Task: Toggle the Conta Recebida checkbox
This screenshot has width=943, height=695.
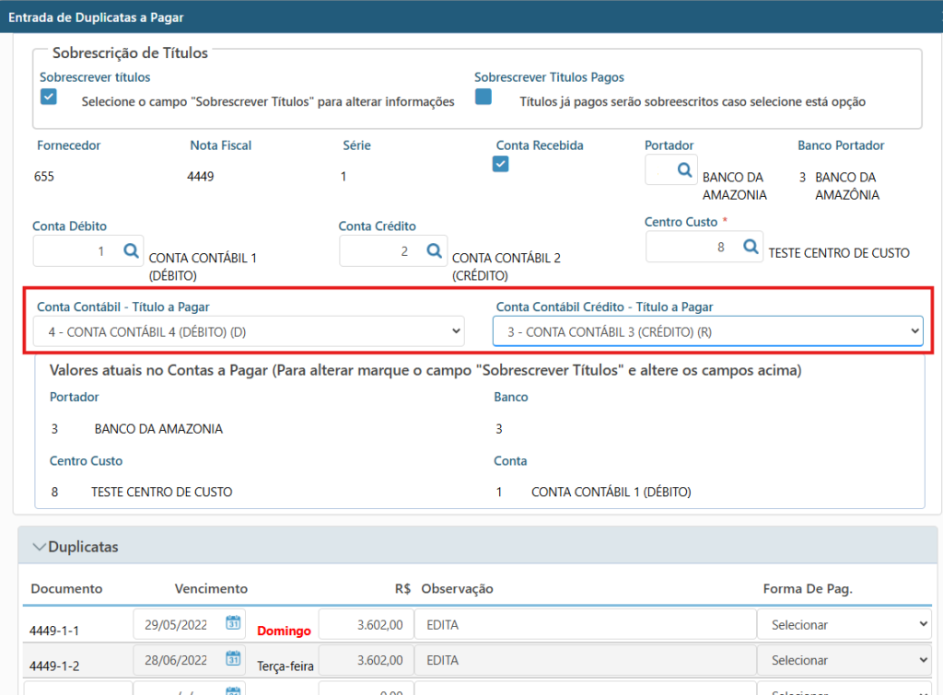Action: coord(501,164)
